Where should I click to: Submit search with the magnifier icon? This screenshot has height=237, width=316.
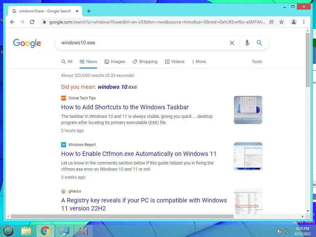pyautogui.click(x=259, y=43)
